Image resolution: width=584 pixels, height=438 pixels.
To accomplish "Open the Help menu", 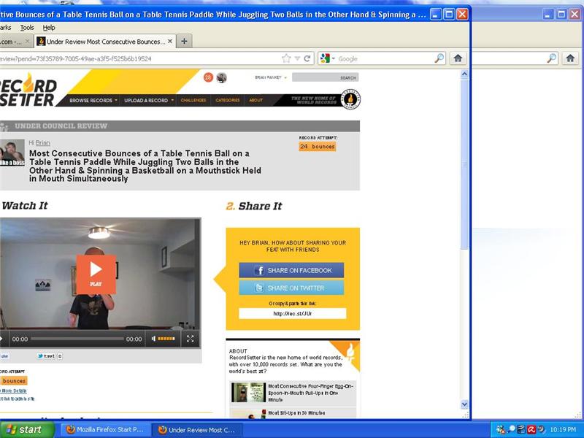I will pos(49,28).
